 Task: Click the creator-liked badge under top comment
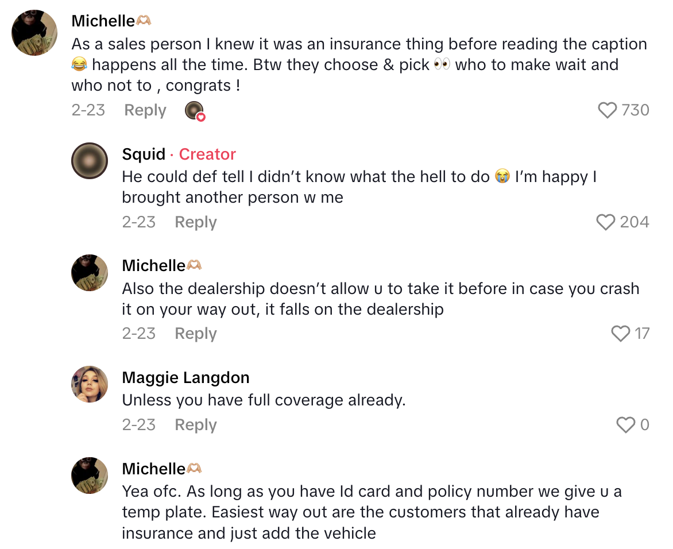pos(195,111)
